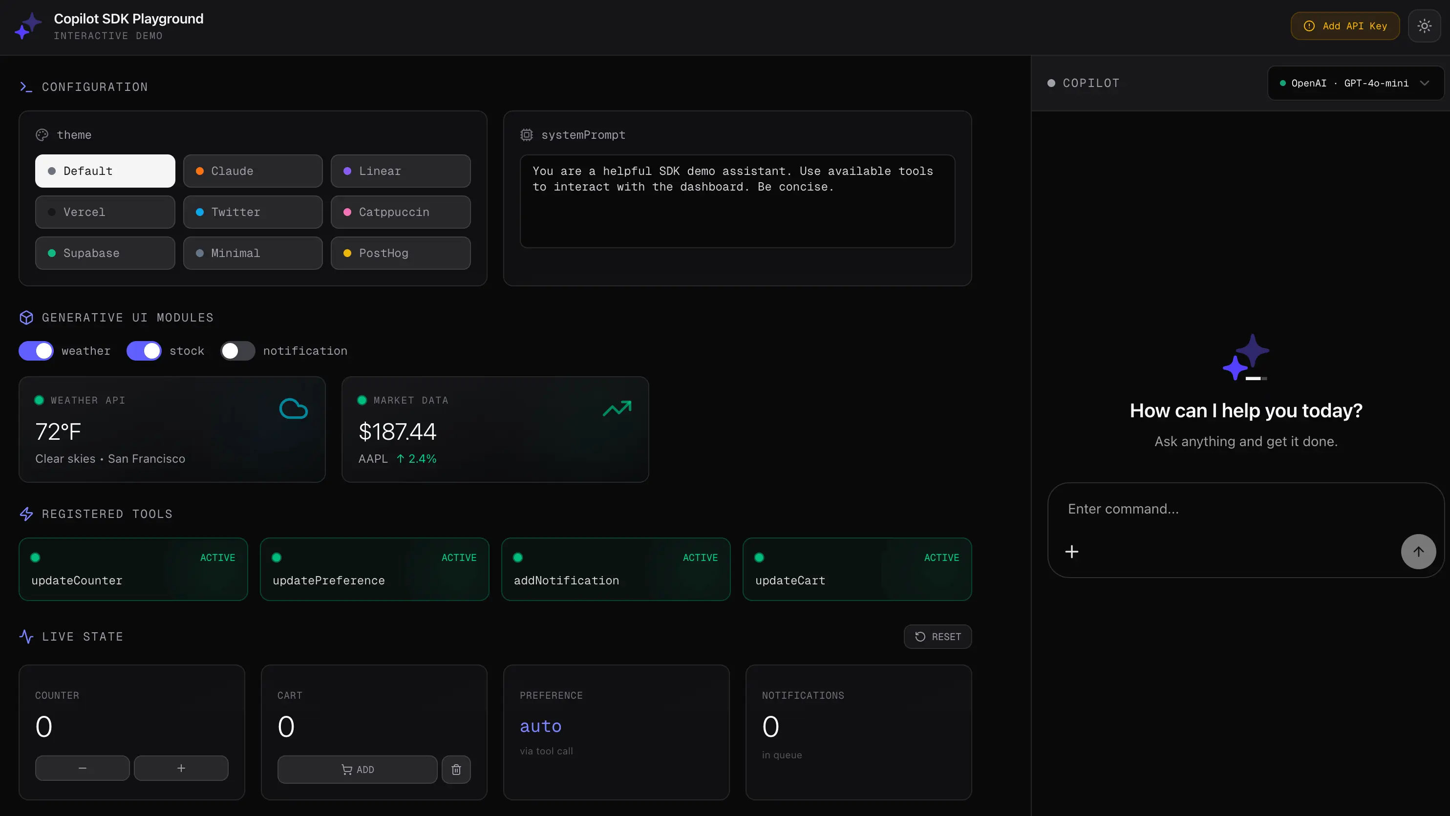Send command with the arrow-up button
The height and width of the screenshot is (816, 1450).
click(1418, 551)
